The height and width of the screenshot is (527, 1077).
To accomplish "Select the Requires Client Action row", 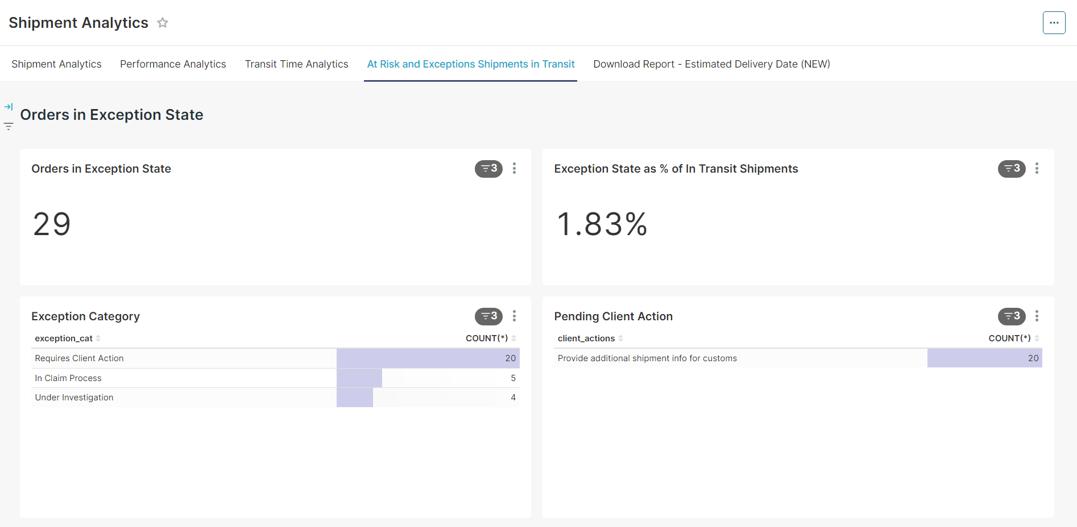I will pos(79,358).
